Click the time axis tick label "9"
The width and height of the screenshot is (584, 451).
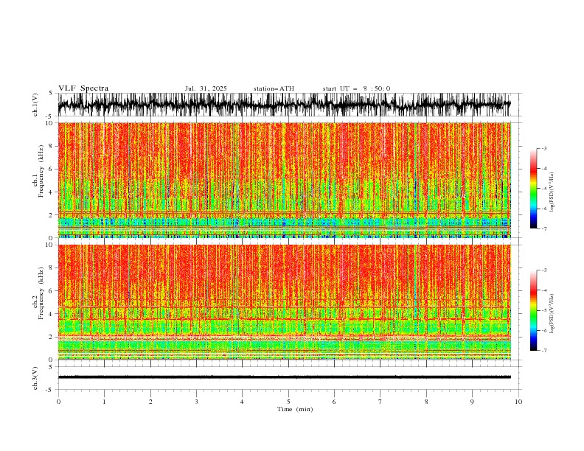(472, 402)
